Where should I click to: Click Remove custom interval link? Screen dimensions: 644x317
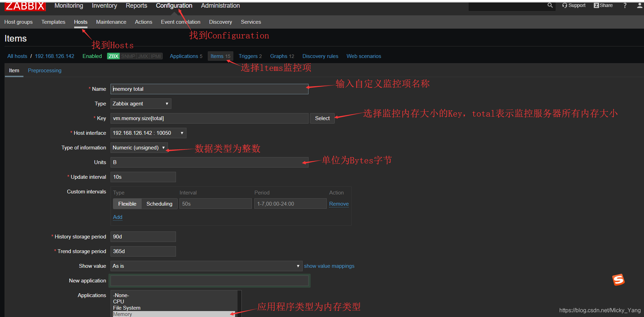339,204
